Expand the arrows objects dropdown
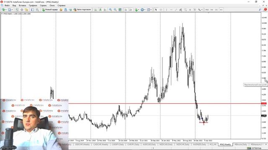268x150 pixels. 202,10
